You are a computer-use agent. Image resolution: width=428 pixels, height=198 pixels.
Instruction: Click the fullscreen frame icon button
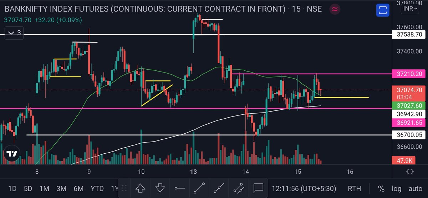383,10
